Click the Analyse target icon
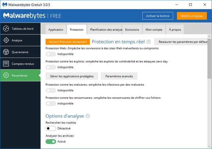The image size is (212, 149). [x=6, y=40]
